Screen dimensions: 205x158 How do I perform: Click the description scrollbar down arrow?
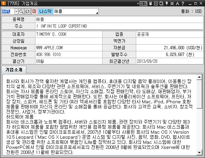[199, 152]
